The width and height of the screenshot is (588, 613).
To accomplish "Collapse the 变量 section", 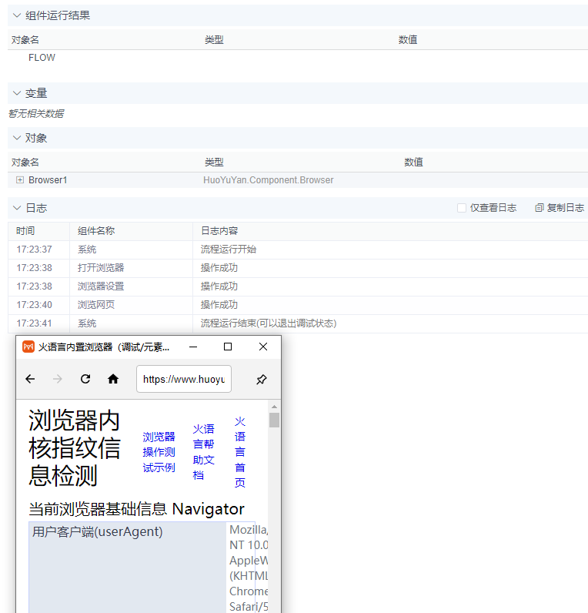I will pyautogui.click(x=17, y=93).
